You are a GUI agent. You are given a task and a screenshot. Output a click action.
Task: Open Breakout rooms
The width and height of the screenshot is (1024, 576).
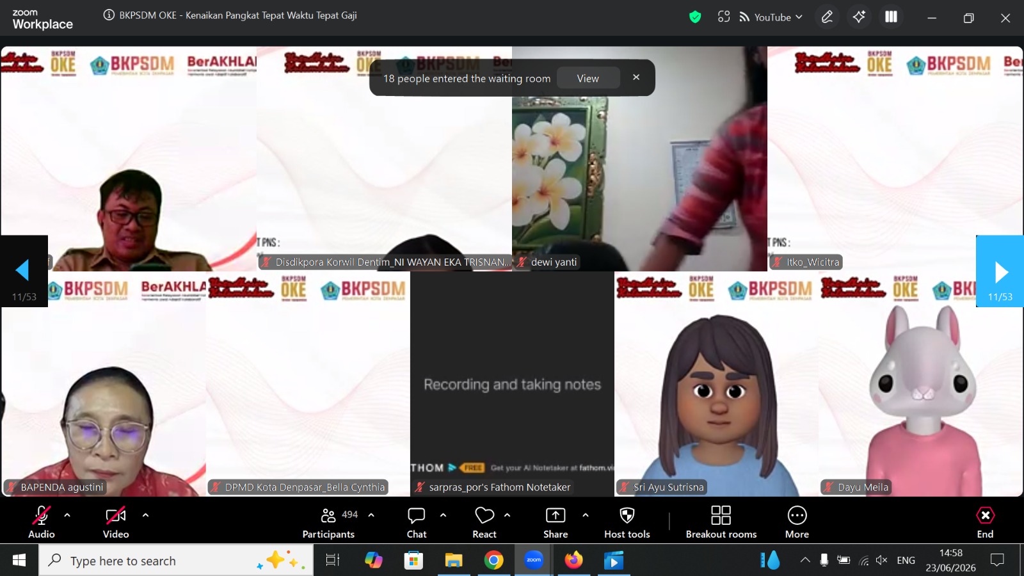pyautogui.click(x=721, y=523)
